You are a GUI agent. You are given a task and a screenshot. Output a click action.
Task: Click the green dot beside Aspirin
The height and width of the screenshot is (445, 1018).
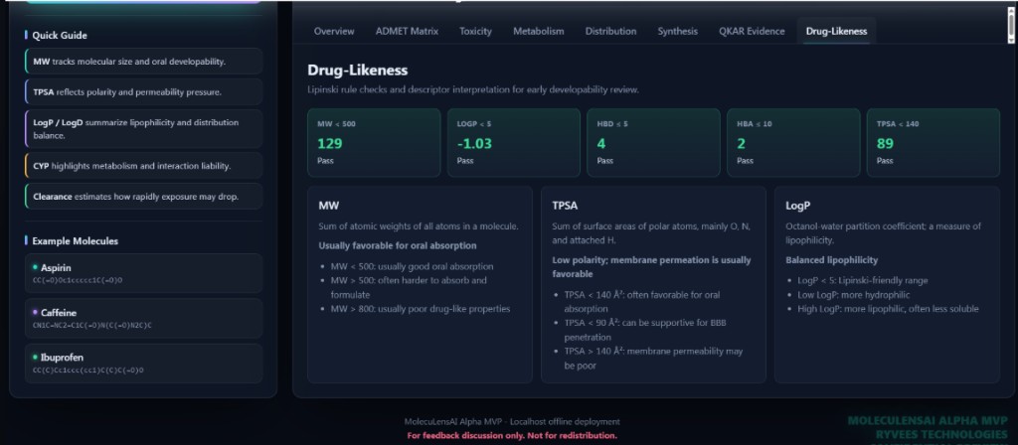35,267
